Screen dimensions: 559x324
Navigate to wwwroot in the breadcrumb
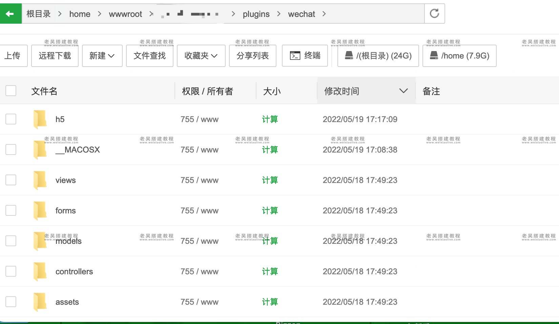coord(125,14)
